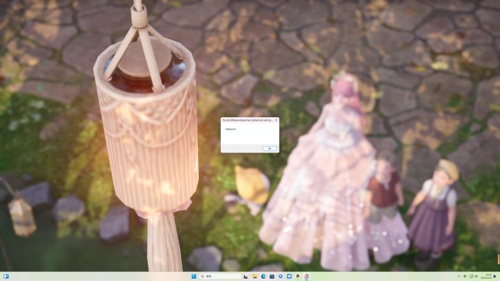Open the round blue taskbar app
Image resolution: width=500 pixels, height=281 pixels.
tap(281, 276)
